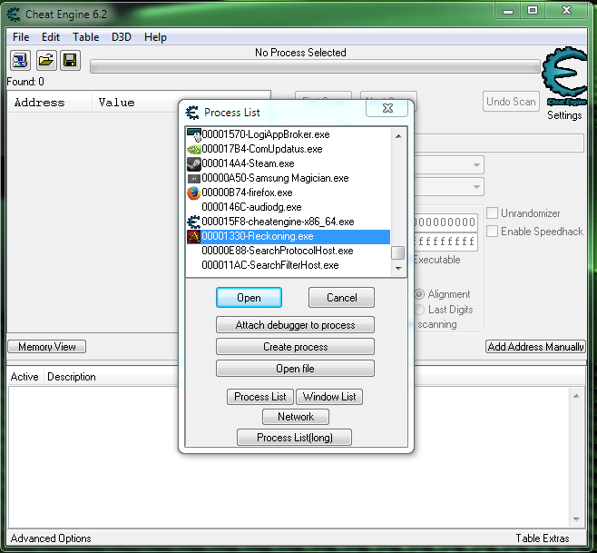
Task: Click the Address column header
Action: click(x=50, y=102)
